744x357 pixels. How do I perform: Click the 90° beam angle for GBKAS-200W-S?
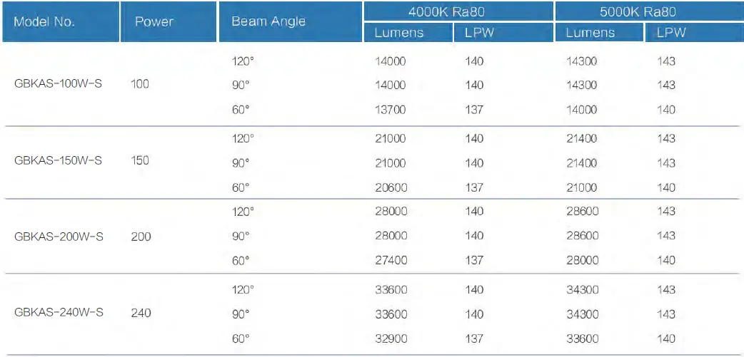[241, 236]
